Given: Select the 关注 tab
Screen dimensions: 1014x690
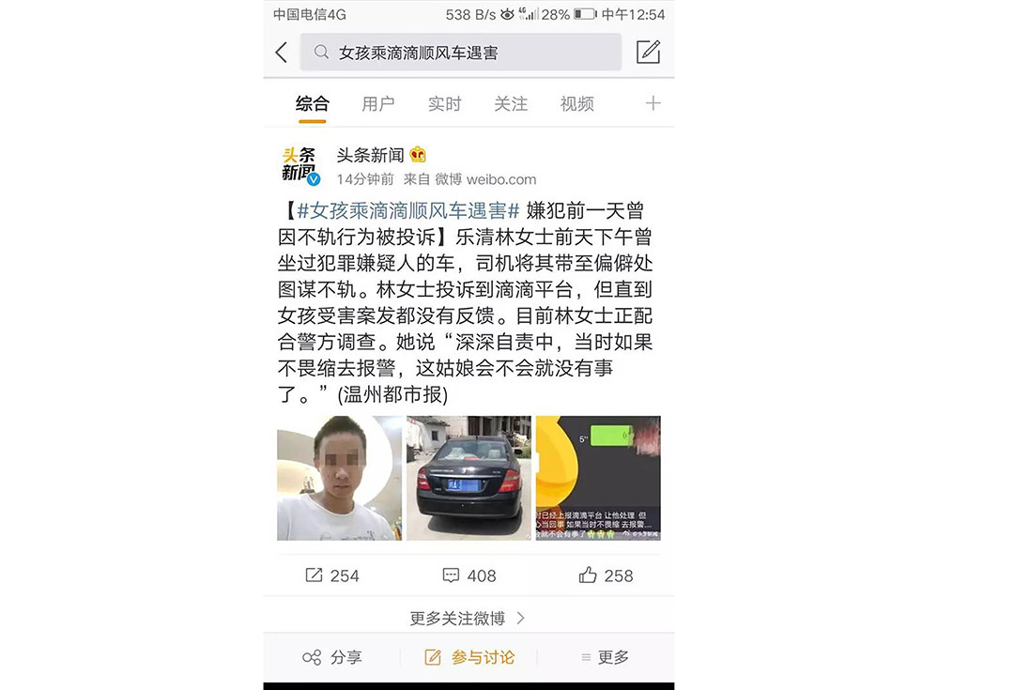Looking at the screenshot, I should coord(511,103).
